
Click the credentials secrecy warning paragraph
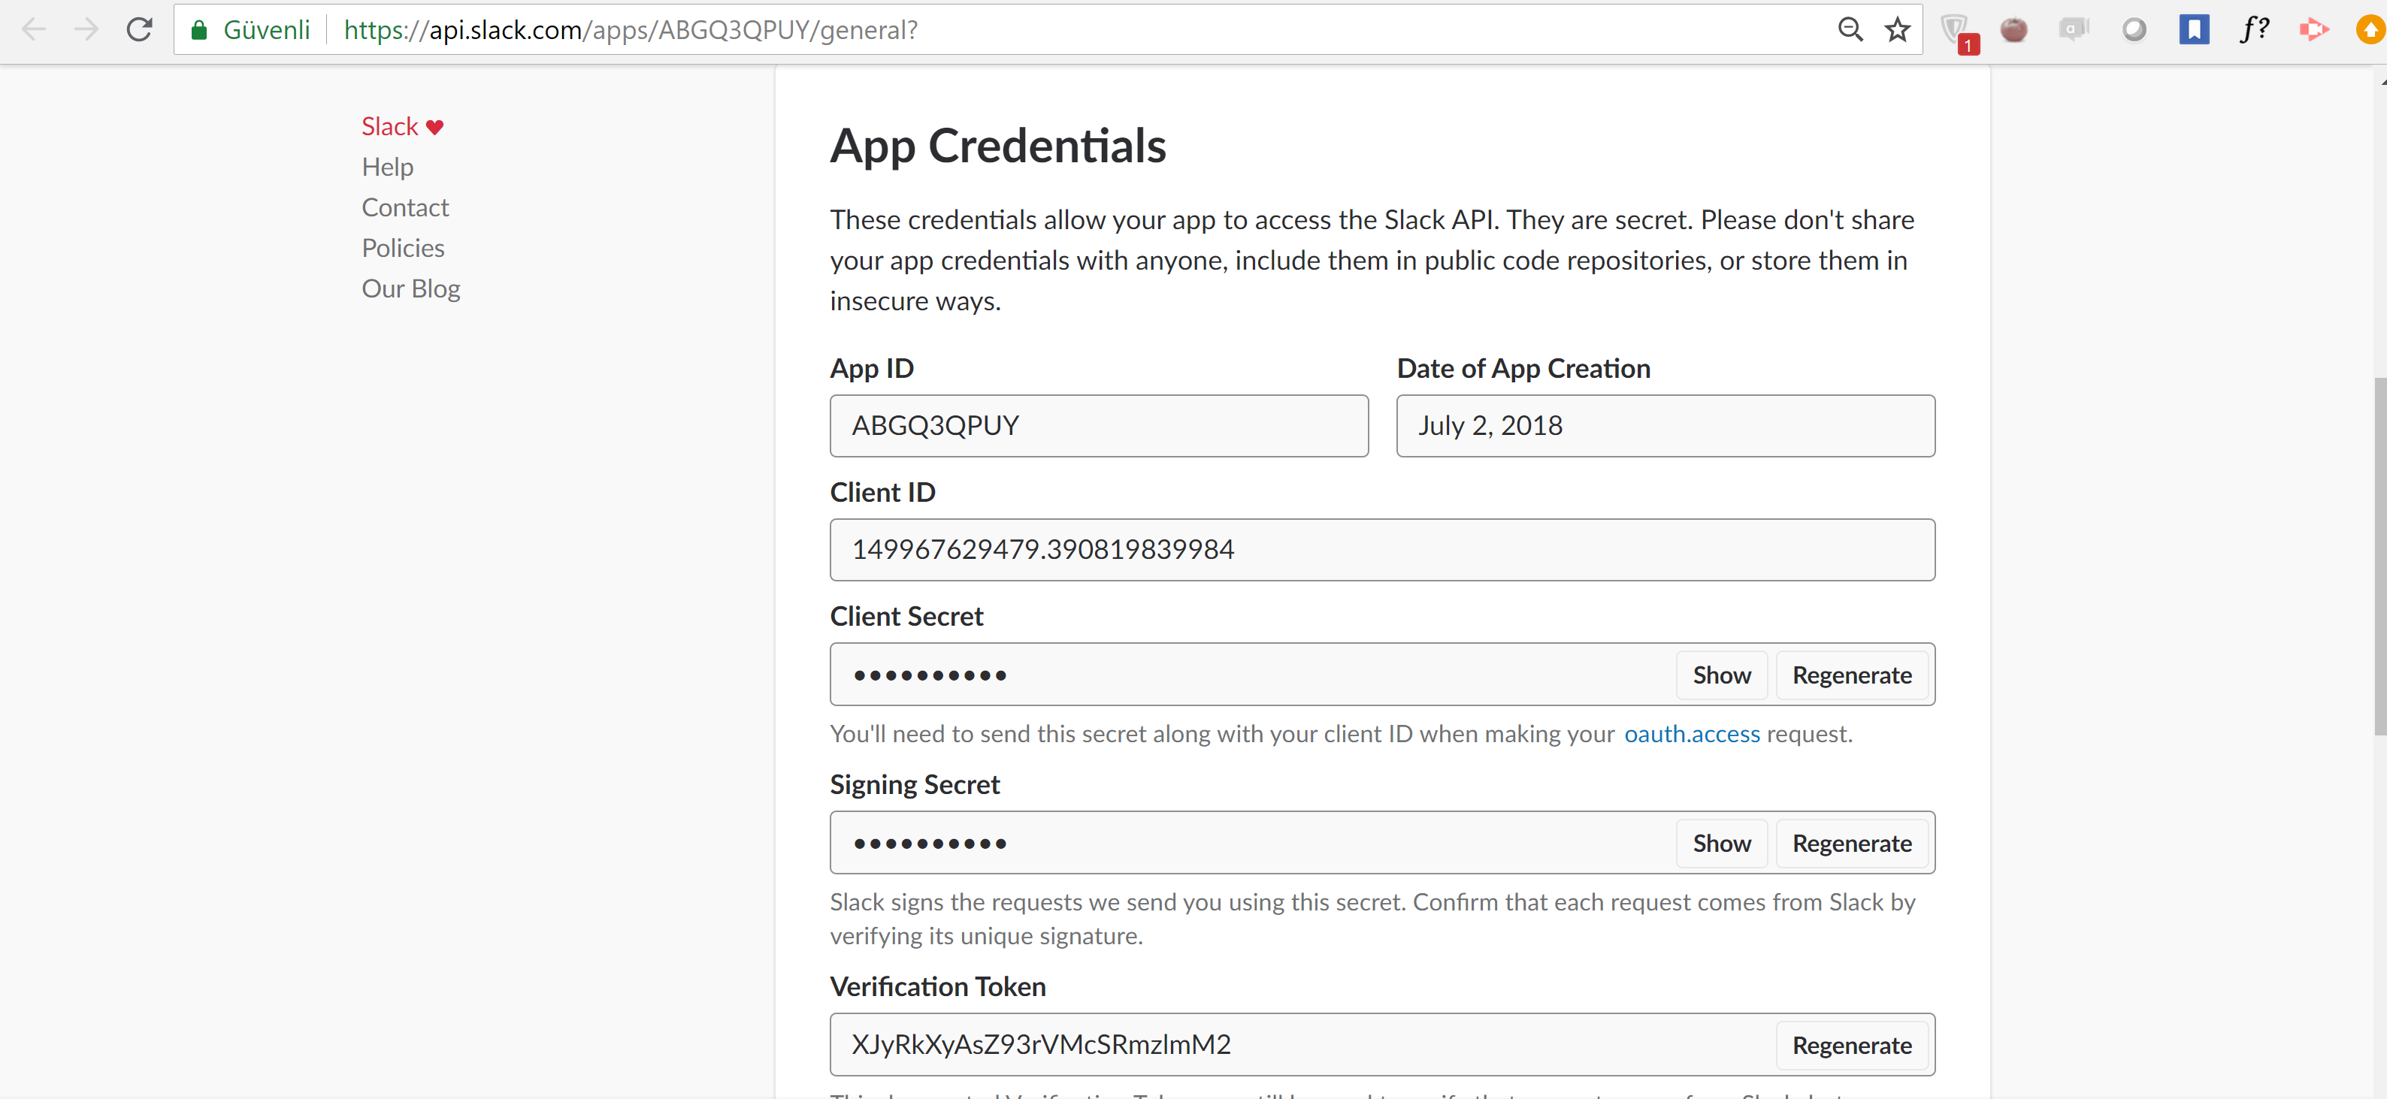pyautogui.click(x=1372, y=260)
